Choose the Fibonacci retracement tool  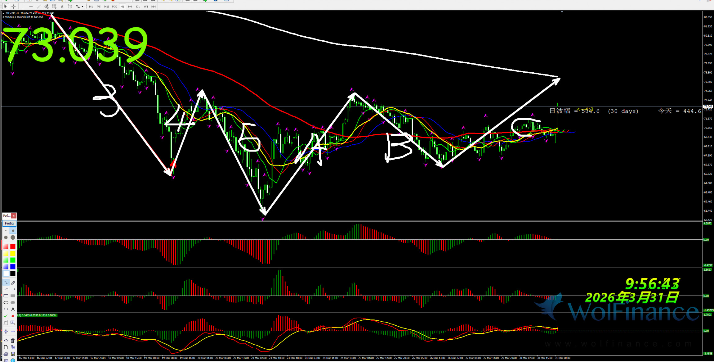(54, 7)
